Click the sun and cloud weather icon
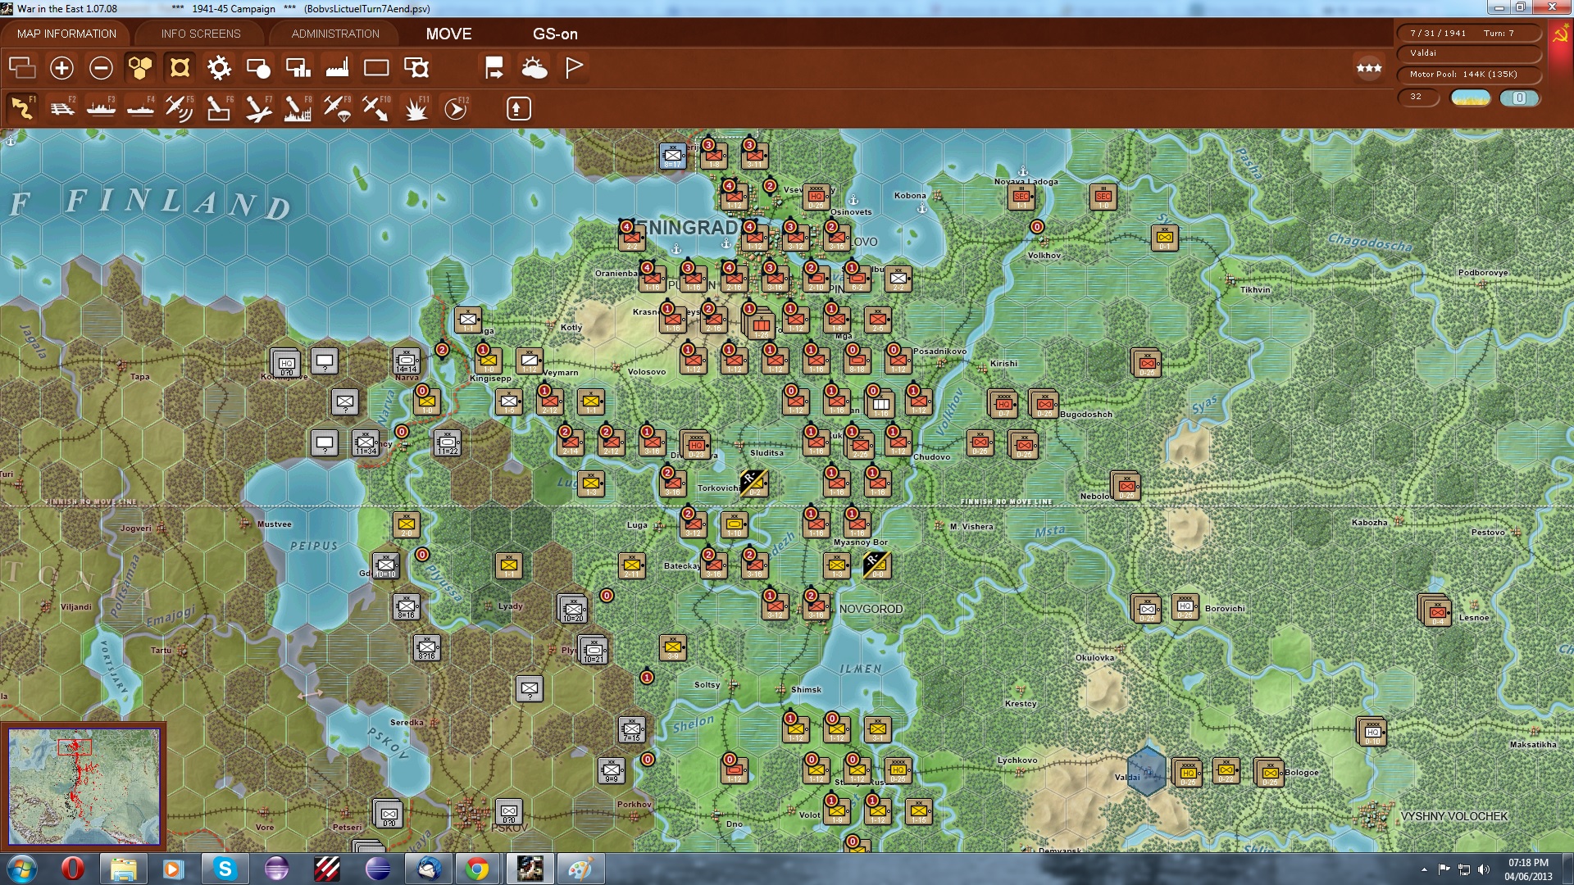 [x=534, y=67]
